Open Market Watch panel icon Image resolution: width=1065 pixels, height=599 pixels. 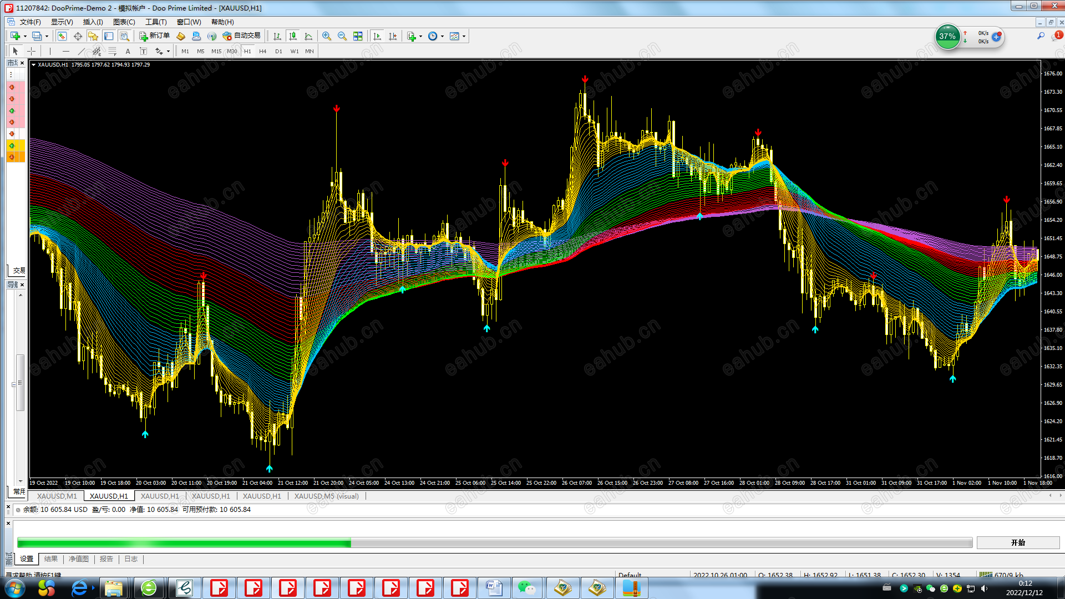(62, 36)
